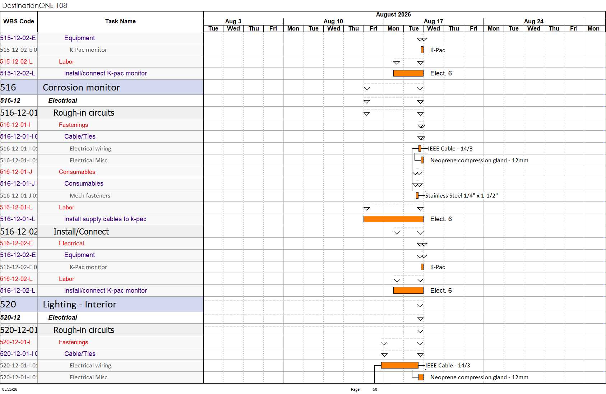Select the Mech fasteners task name

[x=90, y=196]
